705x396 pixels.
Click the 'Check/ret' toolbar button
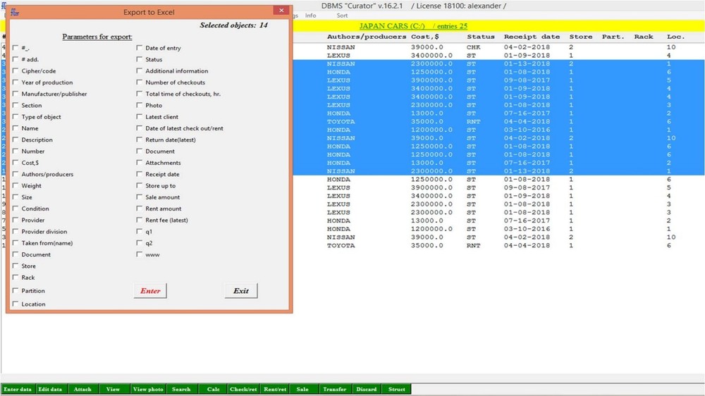click(243, 389)
